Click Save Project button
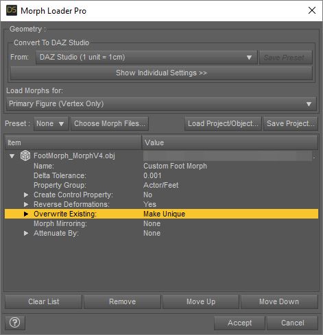 [291, 123]
